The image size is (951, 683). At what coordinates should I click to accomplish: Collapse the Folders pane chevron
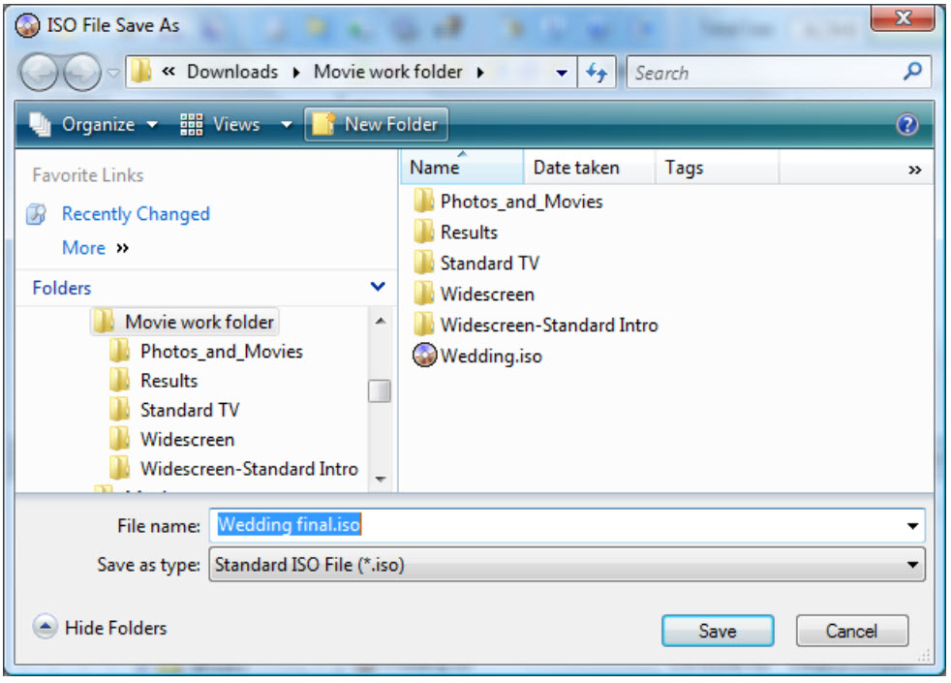(378, 287)
